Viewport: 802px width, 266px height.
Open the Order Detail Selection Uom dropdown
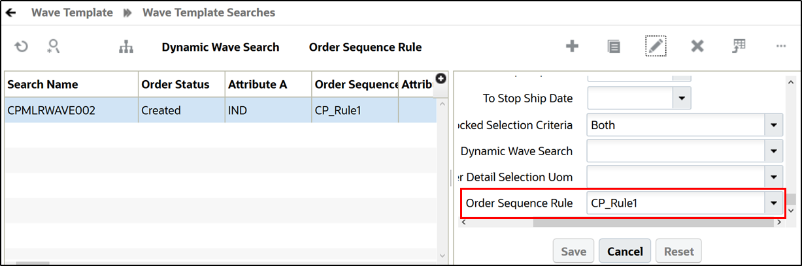774,177
